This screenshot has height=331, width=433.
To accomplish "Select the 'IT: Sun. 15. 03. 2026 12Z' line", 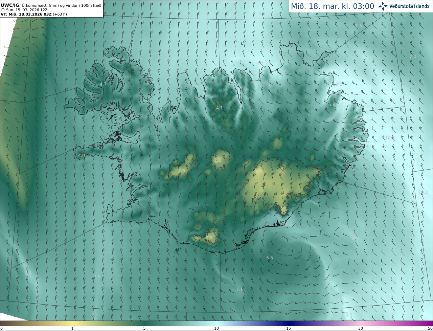I will tap(24, 10).
